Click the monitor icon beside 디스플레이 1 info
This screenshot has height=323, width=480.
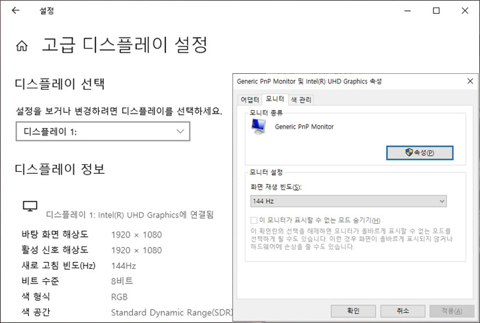[x=30, y=206]
